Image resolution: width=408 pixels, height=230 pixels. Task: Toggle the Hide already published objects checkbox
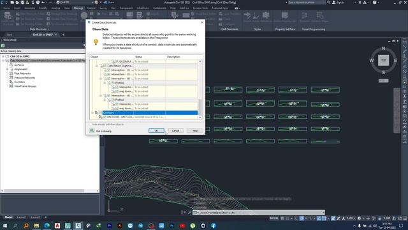click(x=91, y=125)
